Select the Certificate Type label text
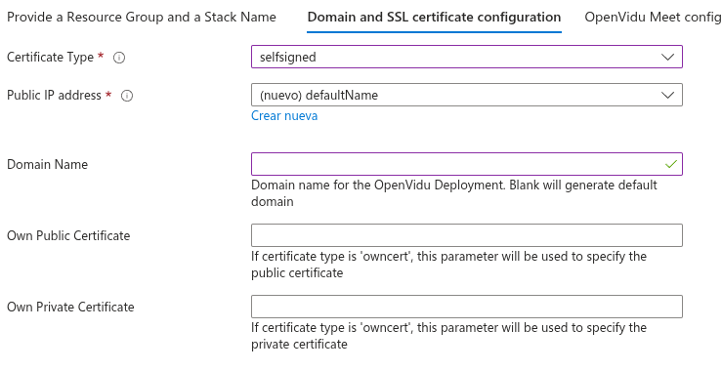This screenshot has height=371, width=722. (x=50, y=57)
